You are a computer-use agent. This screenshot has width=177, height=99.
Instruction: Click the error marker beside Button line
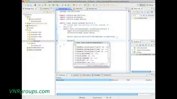pyautogui.click(x=57, y=41)
